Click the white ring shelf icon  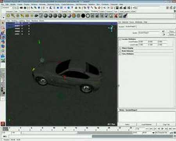pyautogui.click(x=88, y=16)
